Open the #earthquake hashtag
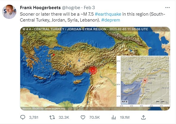The image size is (176, 124). click(108, 14)
